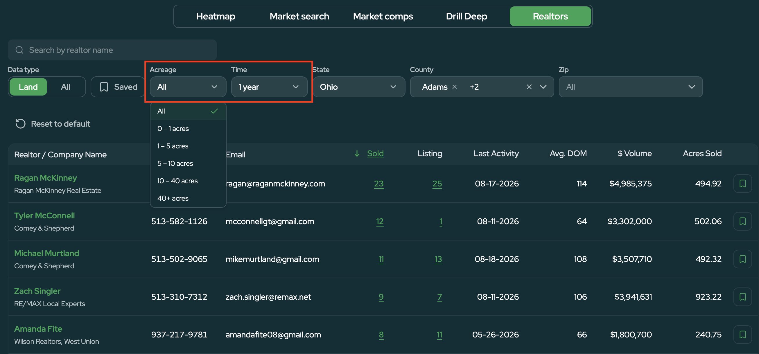Switch data type to Land

click(28, 87)
